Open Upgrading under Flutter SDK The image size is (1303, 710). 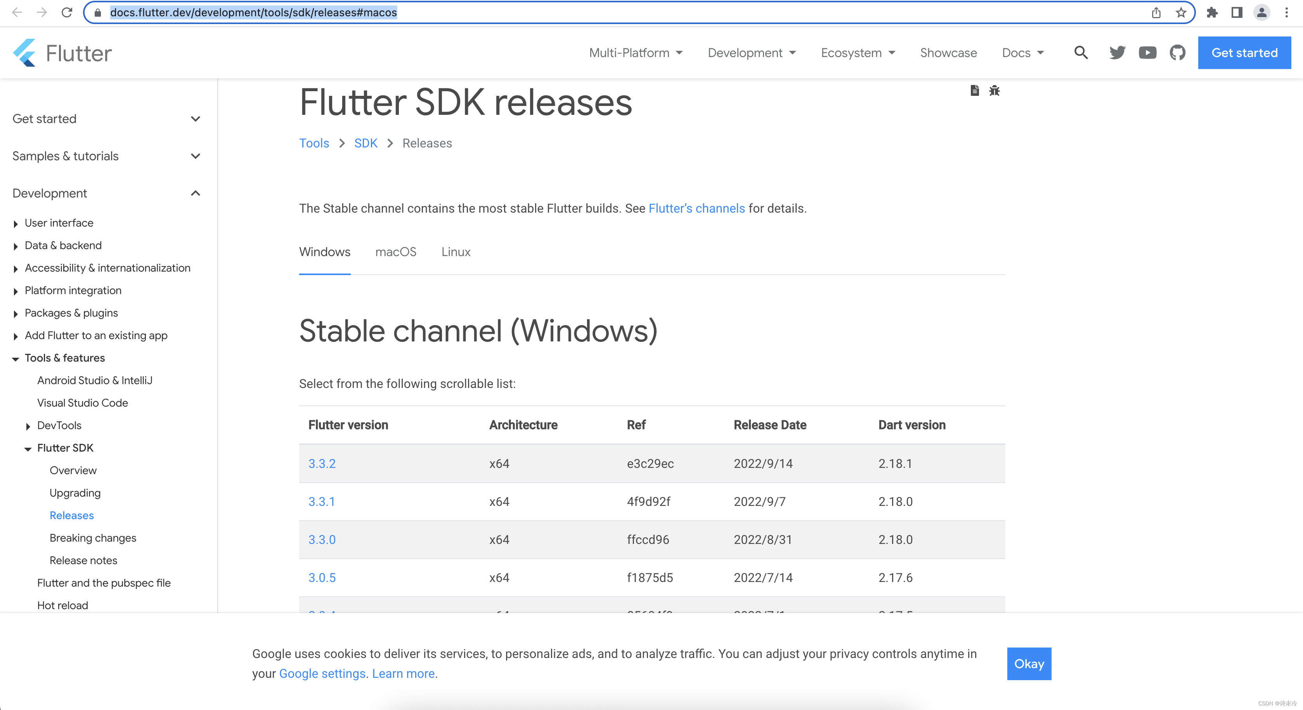[75, 493]
